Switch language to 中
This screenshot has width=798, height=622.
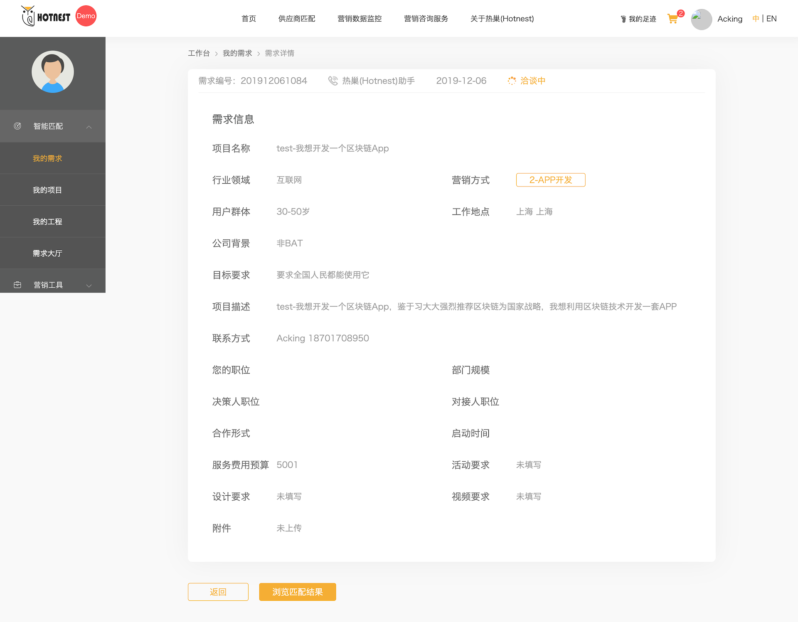click(x=756, y=19)
